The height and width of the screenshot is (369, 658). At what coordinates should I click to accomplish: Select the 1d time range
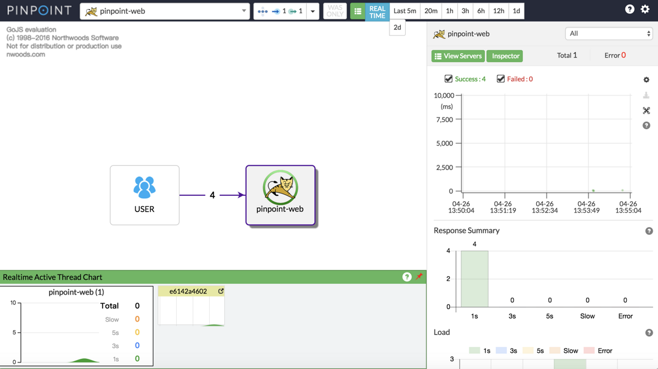click(516, 11)
